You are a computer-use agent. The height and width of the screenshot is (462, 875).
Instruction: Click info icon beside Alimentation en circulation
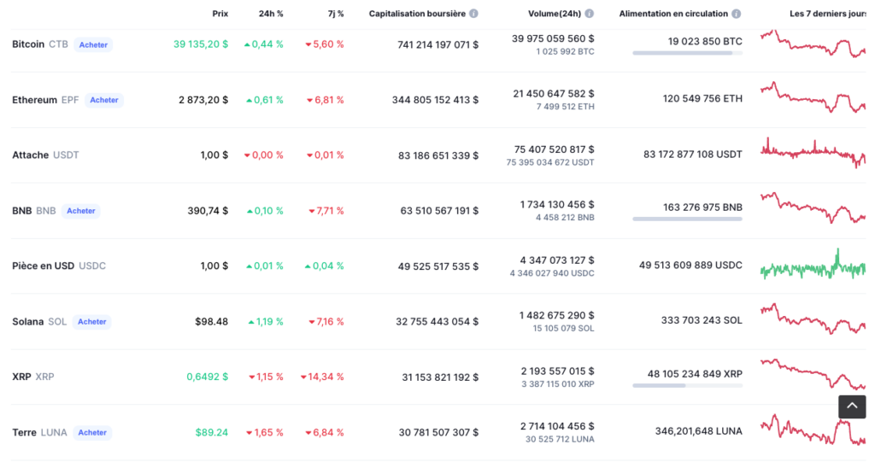click(736, 14)
